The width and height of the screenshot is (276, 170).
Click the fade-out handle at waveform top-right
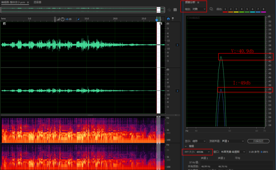pos(161,24)
